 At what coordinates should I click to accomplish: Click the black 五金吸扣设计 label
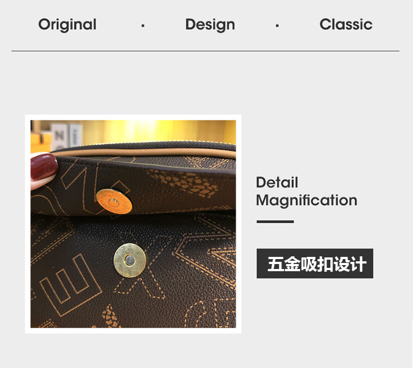tap(315, 263)
